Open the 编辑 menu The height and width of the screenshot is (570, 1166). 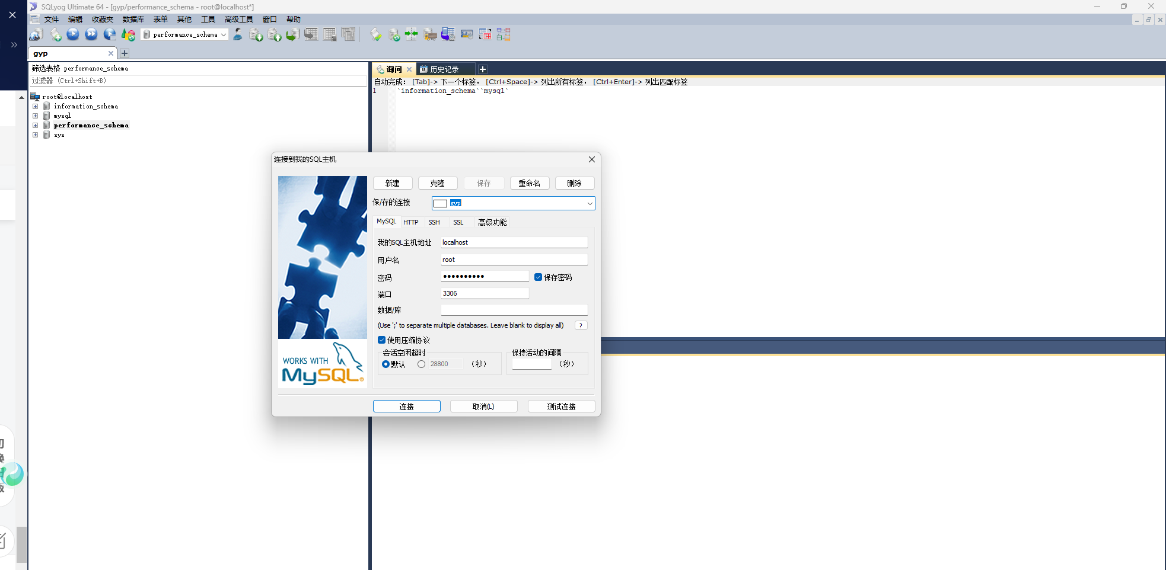pos(75,20)
